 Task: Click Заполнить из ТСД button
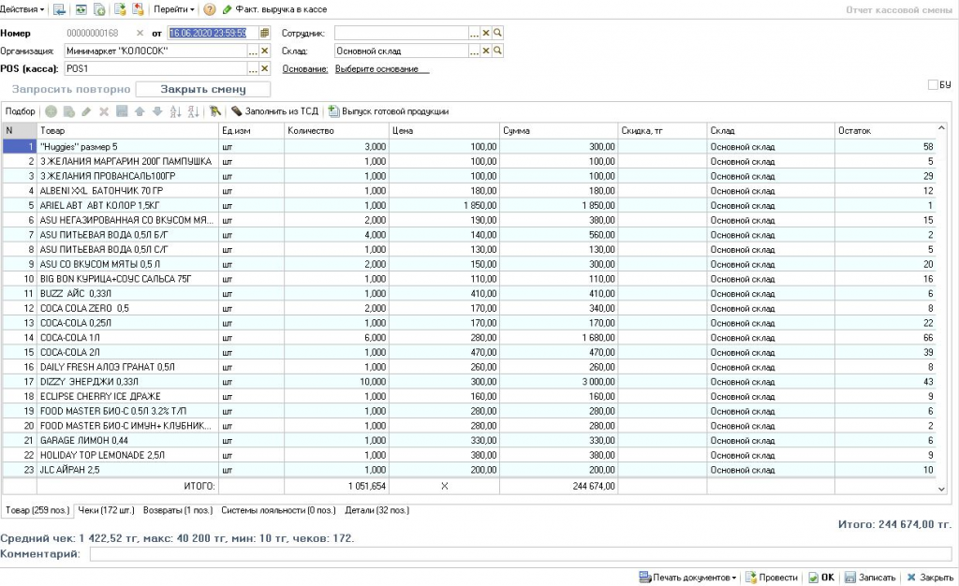click(x=274, y=111)
